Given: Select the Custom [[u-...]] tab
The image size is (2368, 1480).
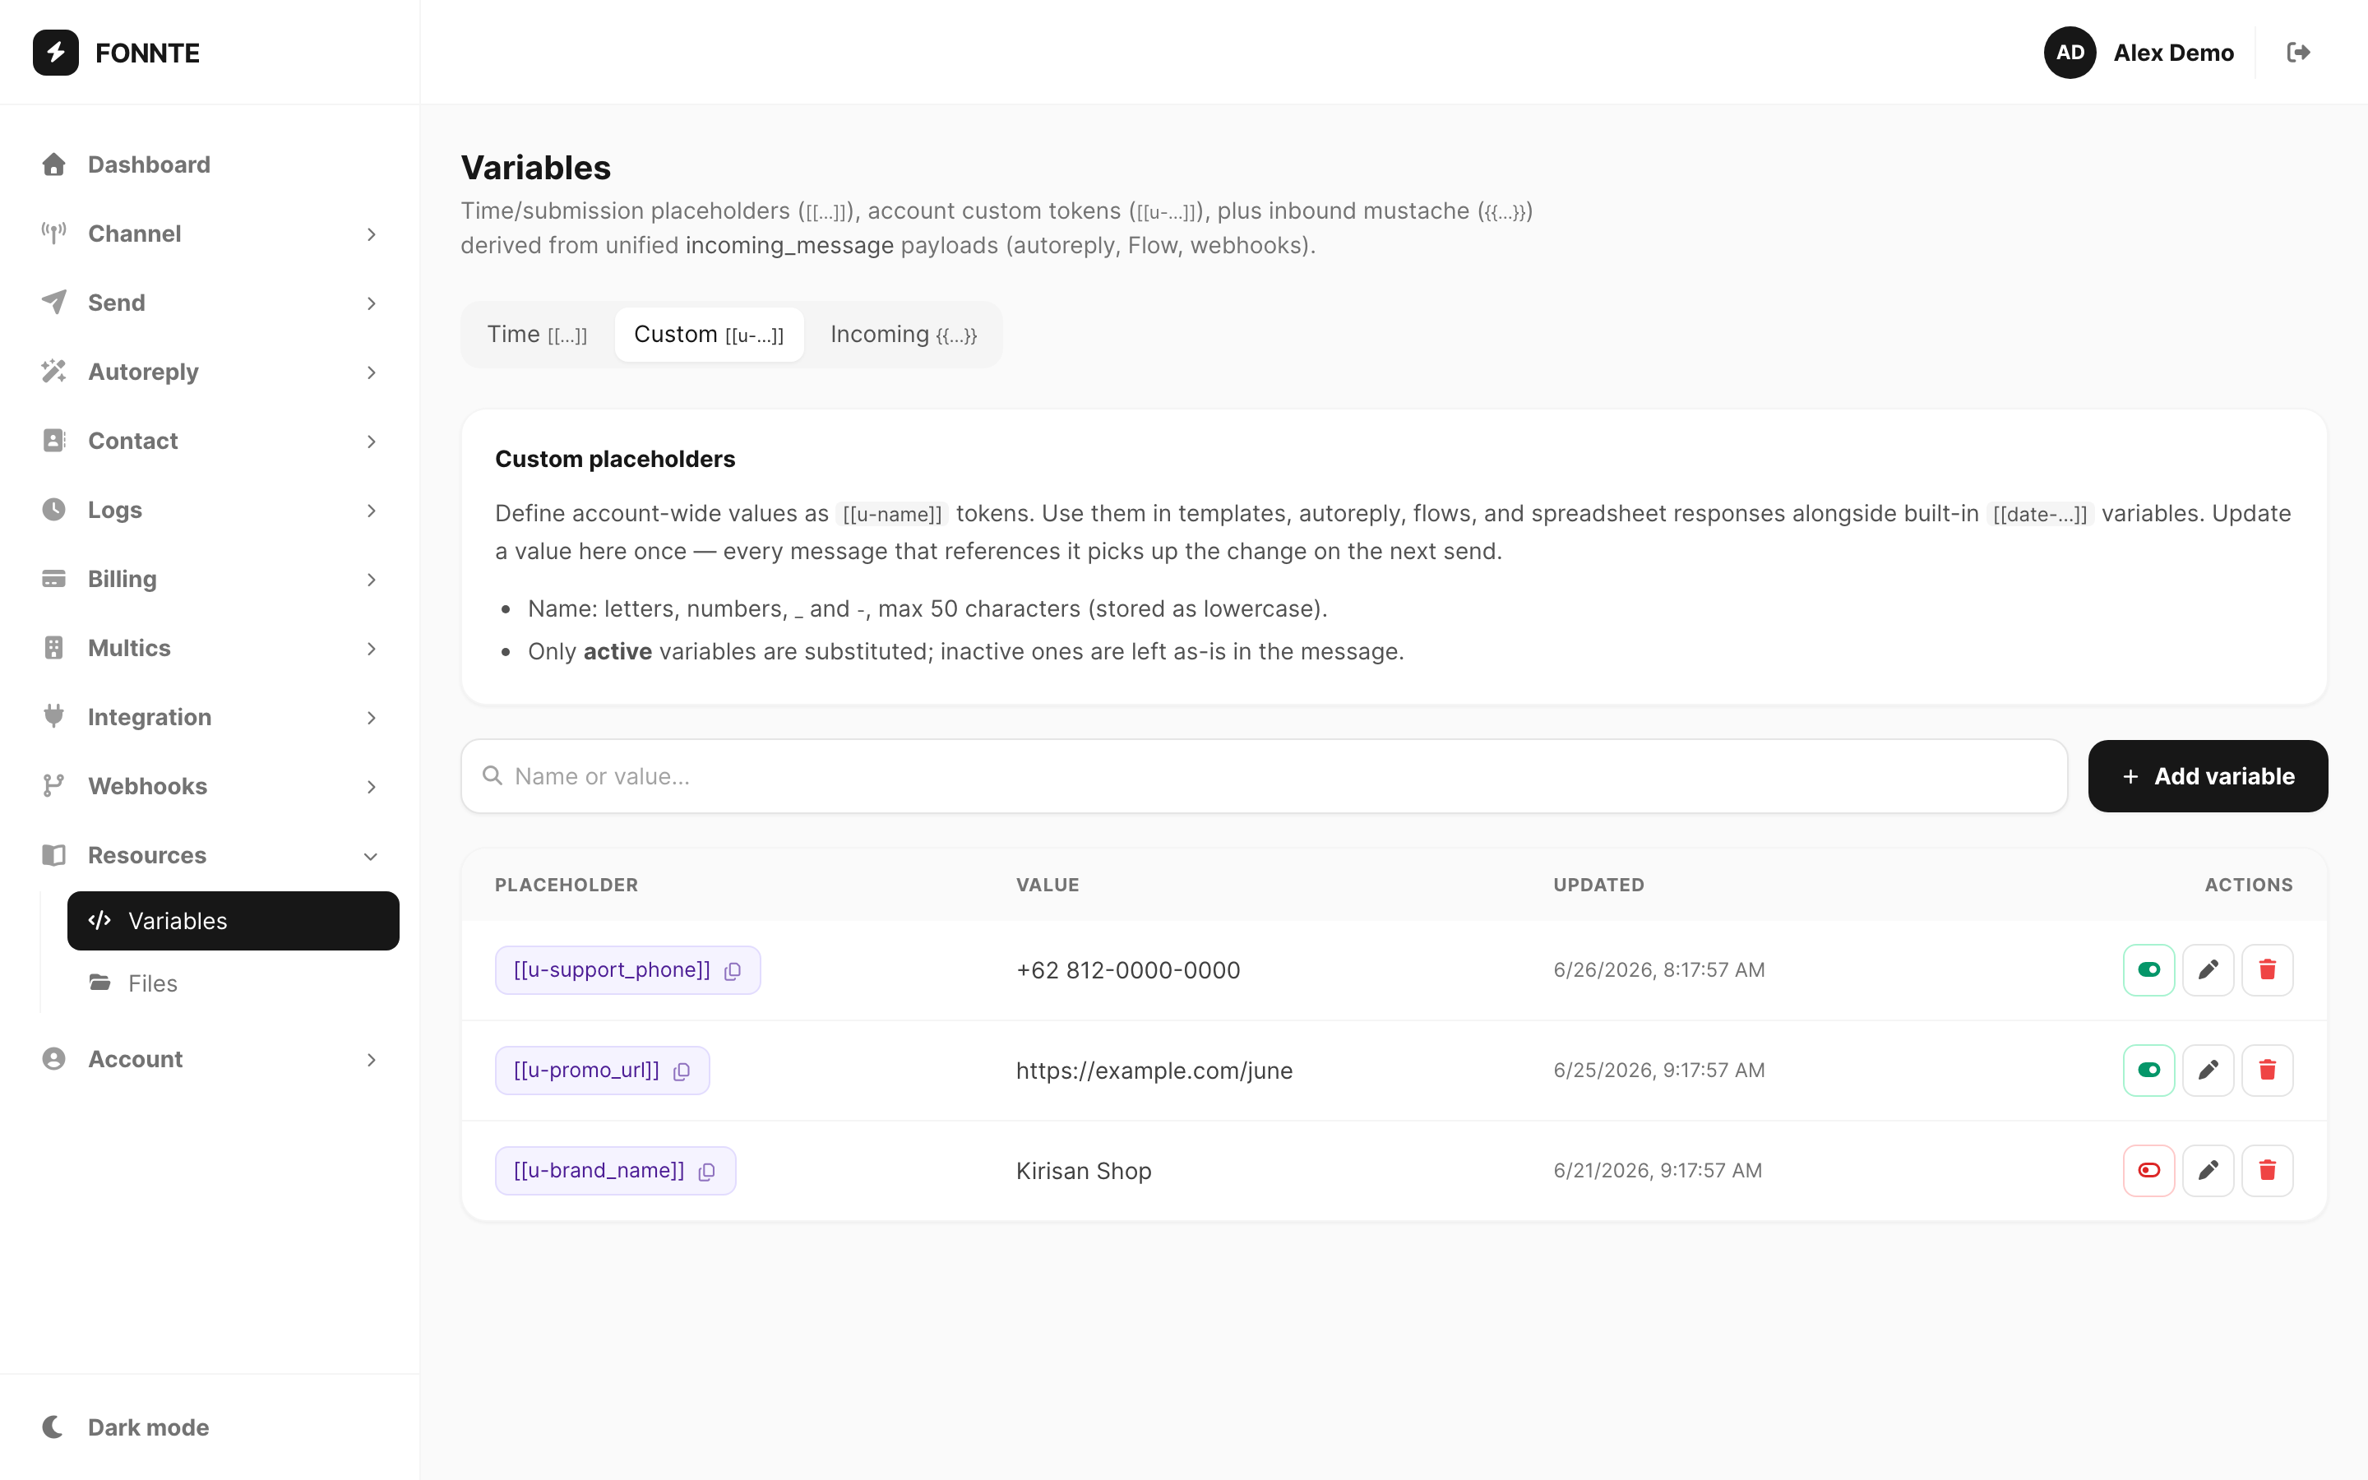Looking at the screenshot, I should click(709, 335).
